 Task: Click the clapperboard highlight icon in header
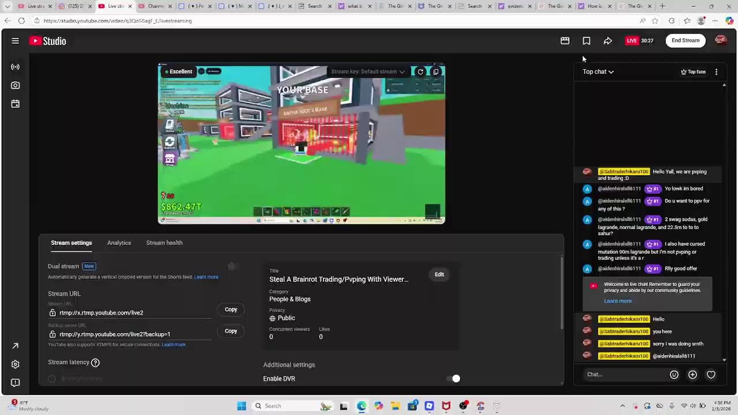(x=565, y=41)
